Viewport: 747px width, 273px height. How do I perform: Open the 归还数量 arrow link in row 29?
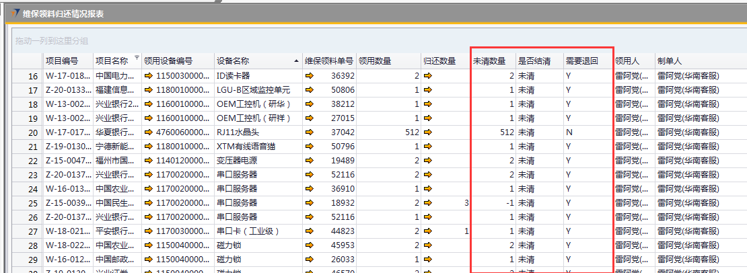click(428, 260)
